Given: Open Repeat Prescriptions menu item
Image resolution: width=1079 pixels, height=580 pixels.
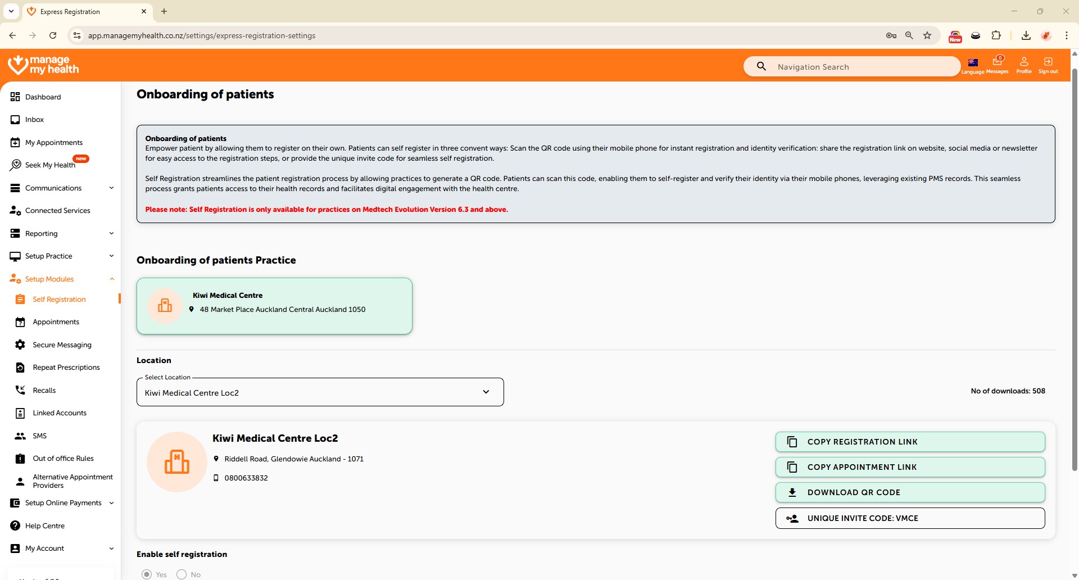Looking at the screenshot, I should tap(66, 368).
